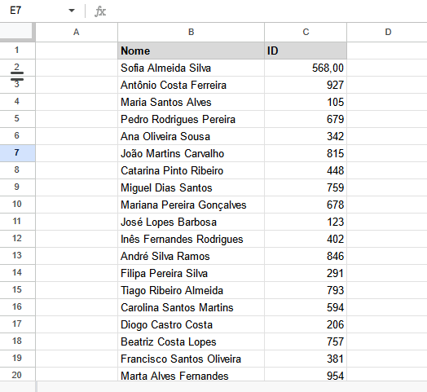The image size is (427, 392).
Task: Select column B header
Action: 191,32
